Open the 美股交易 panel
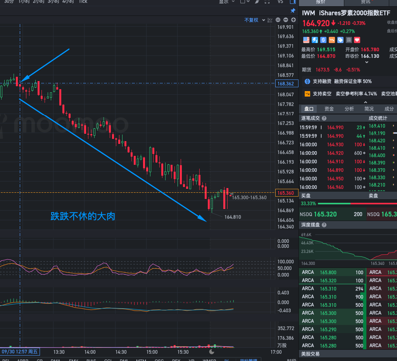397x361 pixels. (311, 354)
